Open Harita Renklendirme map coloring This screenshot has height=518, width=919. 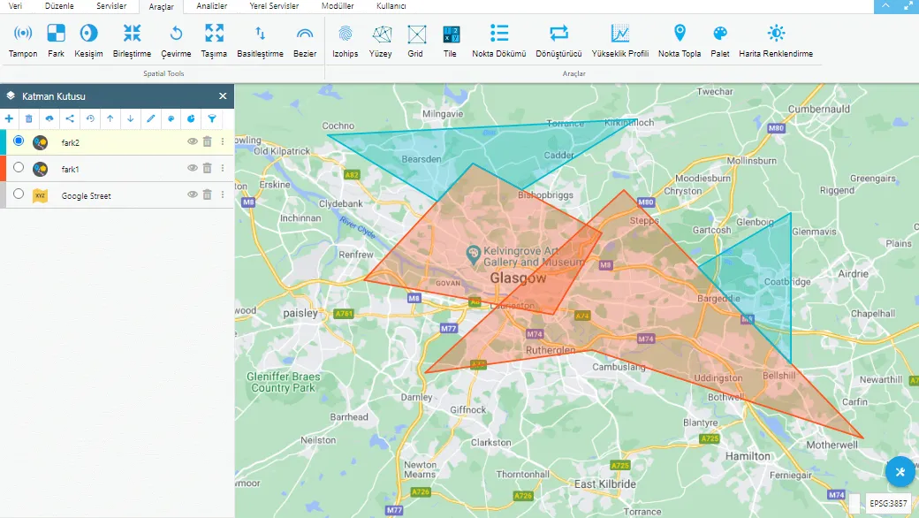(x=776, y=41)
